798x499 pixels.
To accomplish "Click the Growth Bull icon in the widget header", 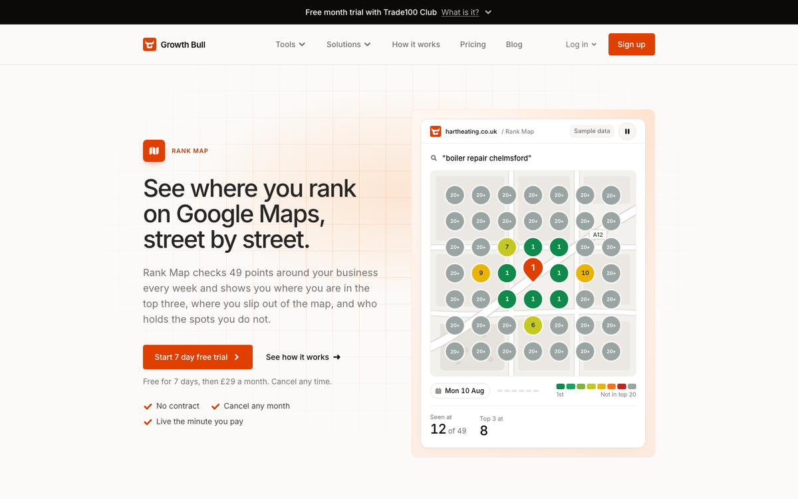I will pyautogui.click(x=436, y=131).
